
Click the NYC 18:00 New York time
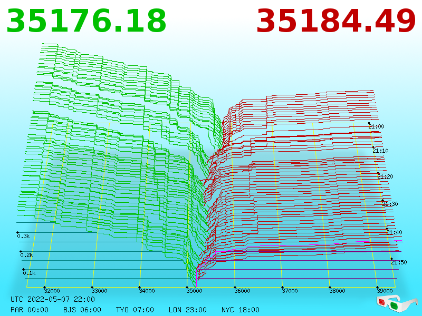[x=241, y=310]
